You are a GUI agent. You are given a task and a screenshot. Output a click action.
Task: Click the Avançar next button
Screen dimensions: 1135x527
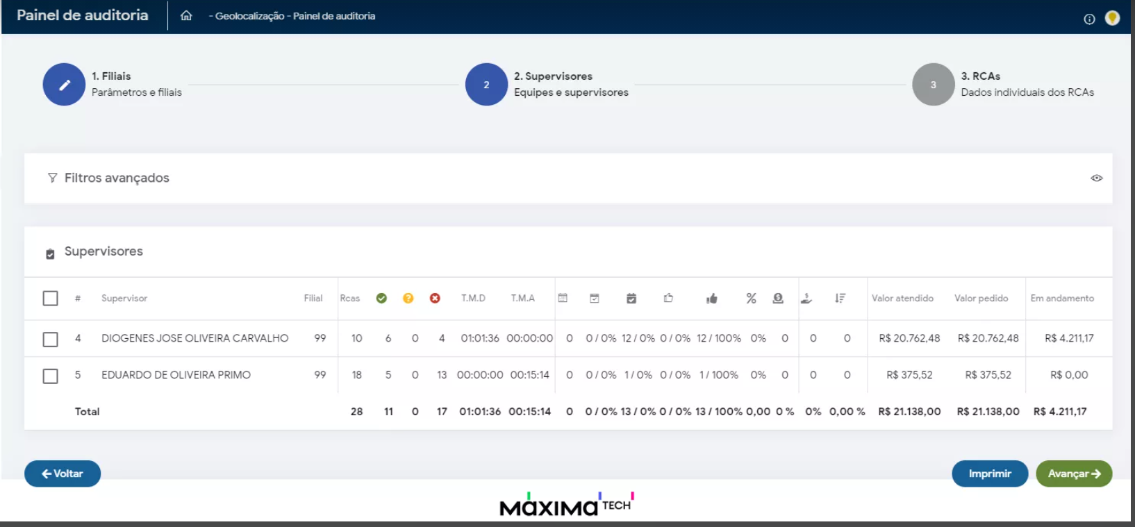[1074, 474]
